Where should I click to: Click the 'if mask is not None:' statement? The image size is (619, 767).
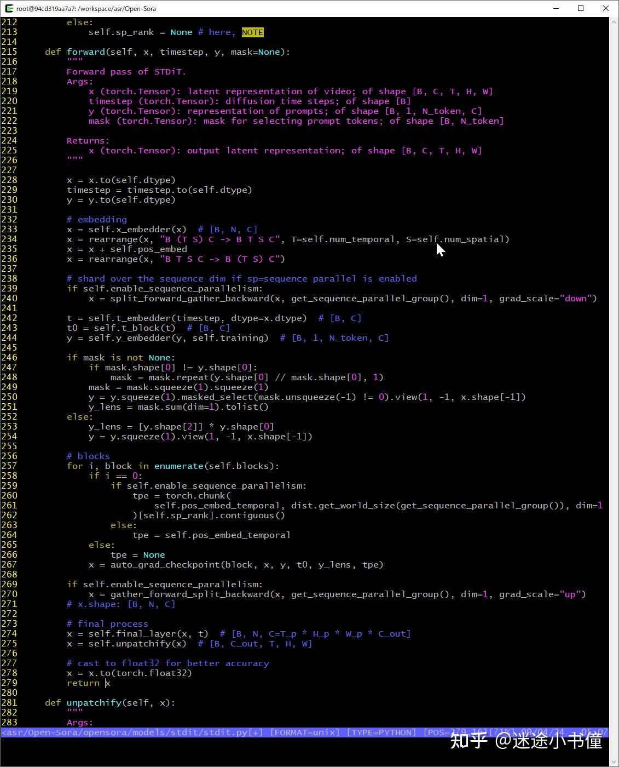121,358
